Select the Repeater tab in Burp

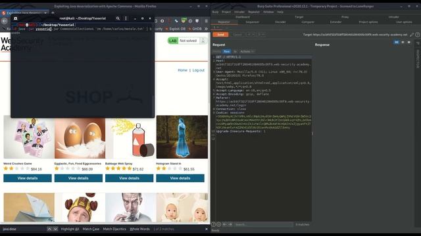(224, 22)
